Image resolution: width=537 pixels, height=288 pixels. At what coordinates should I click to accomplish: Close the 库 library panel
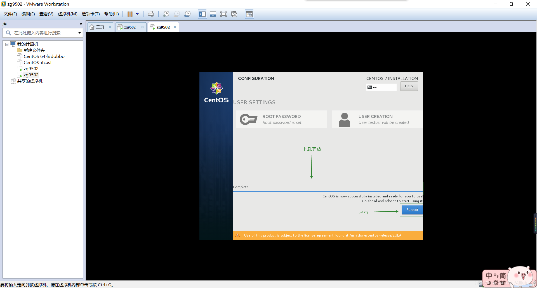click(81, 24)
